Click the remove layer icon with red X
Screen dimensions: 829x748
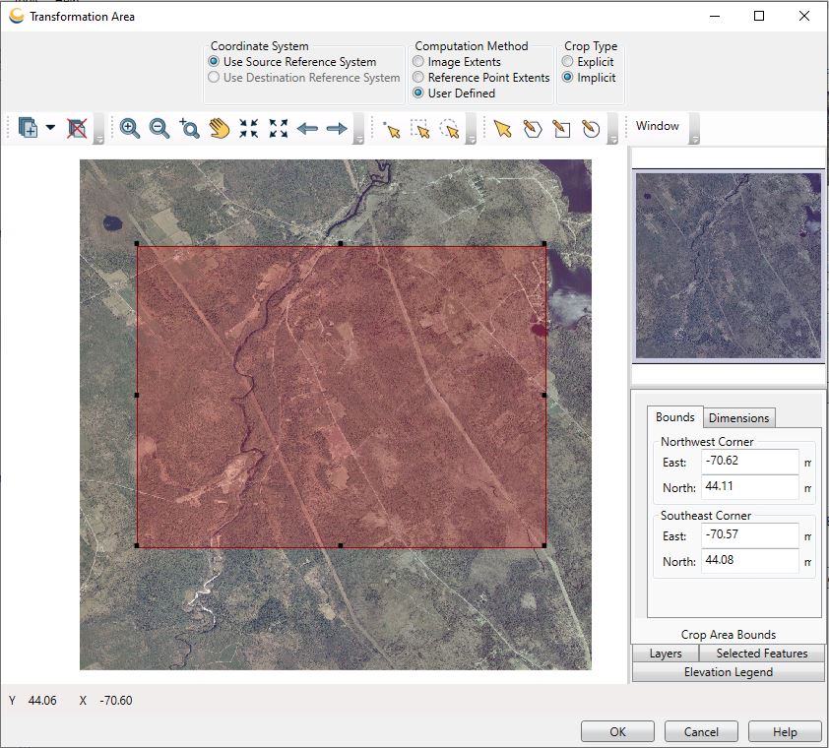(77, 128)
